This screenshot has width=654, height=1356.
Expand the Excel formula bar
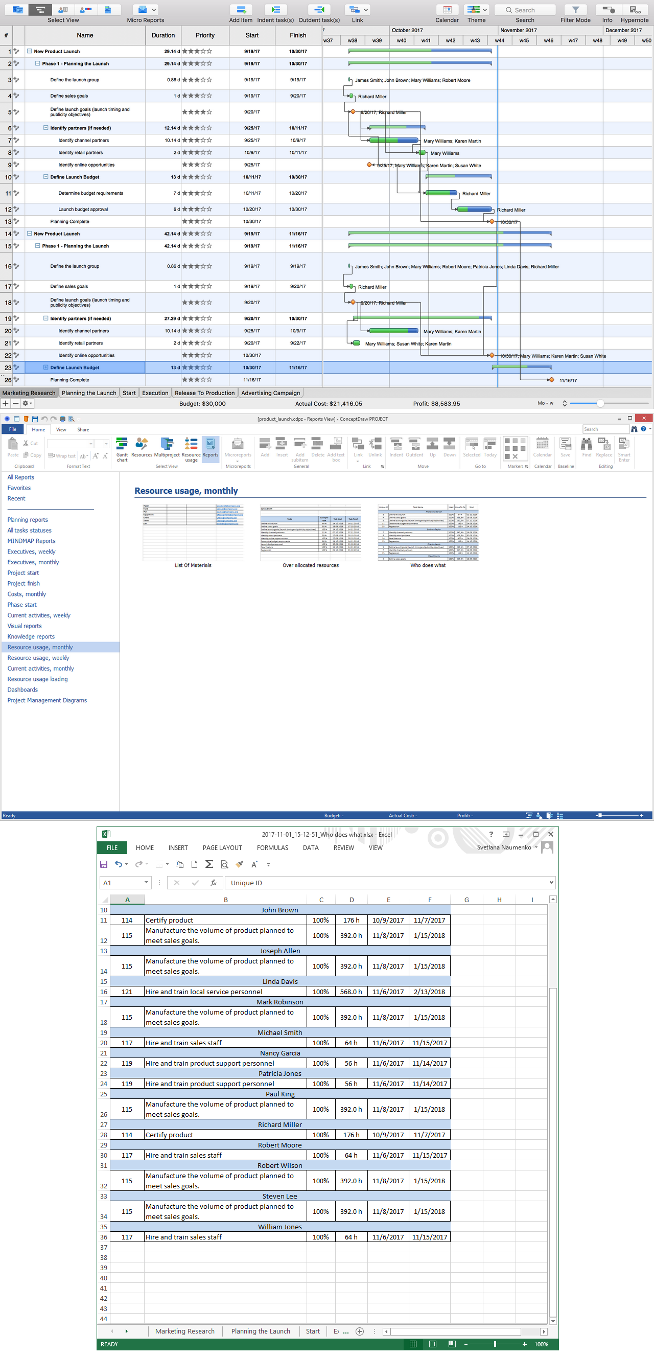pyautogui.click(x=551, y=882)
